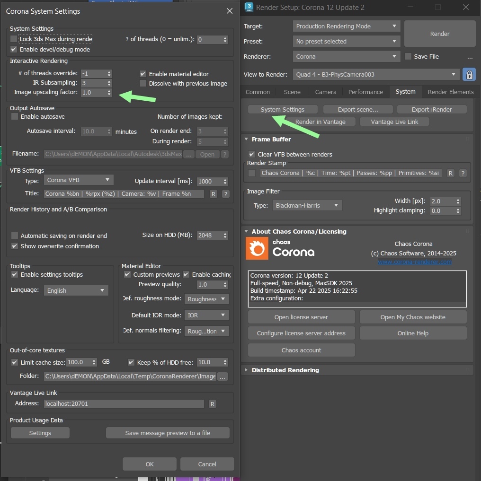
Task: Open Default IOR mode dropdown
Action: pos(206,315)
